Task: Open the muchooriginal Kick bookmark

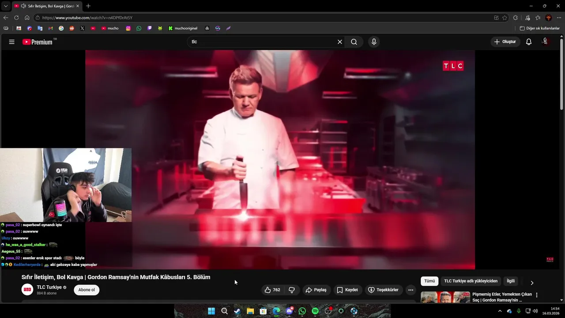Action: click(183, 28)
